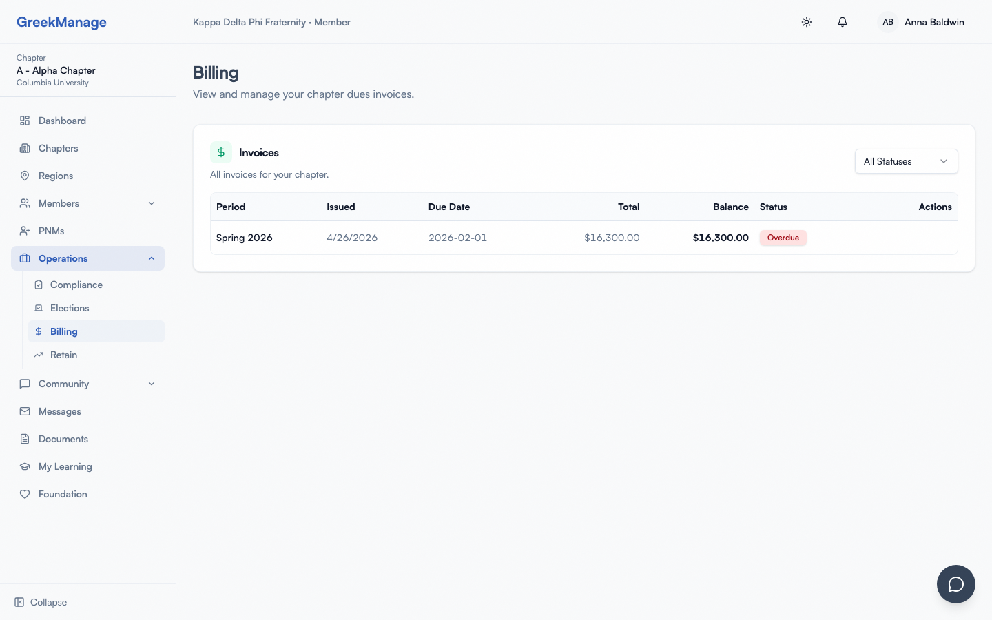Open the Regions section
Screen dimensions: 992x620
click(x=55, y=176)
